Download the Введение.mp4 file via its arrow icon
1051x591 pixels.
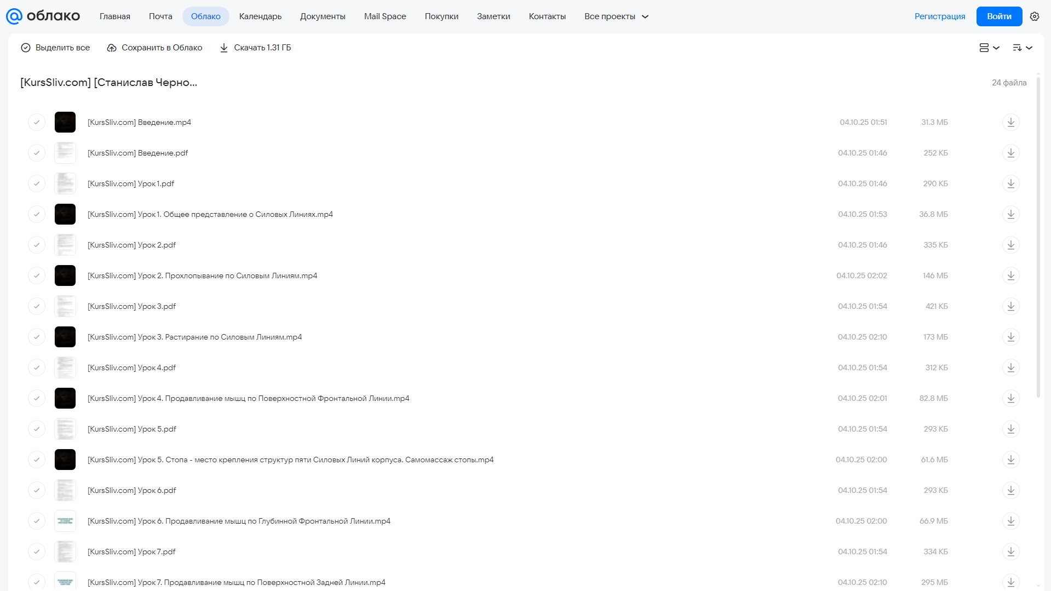(x=1010, y=122)
